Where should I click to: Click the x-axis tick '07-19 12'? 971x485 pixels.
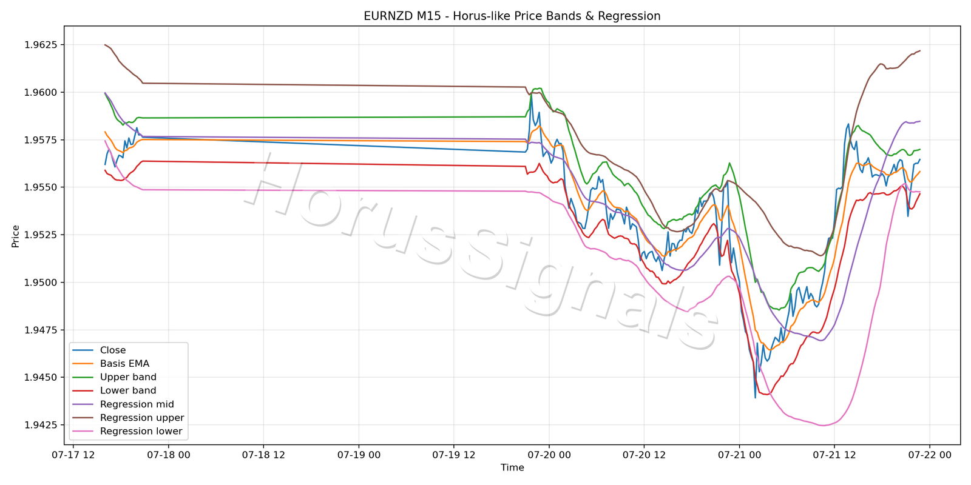coord(454,455)
